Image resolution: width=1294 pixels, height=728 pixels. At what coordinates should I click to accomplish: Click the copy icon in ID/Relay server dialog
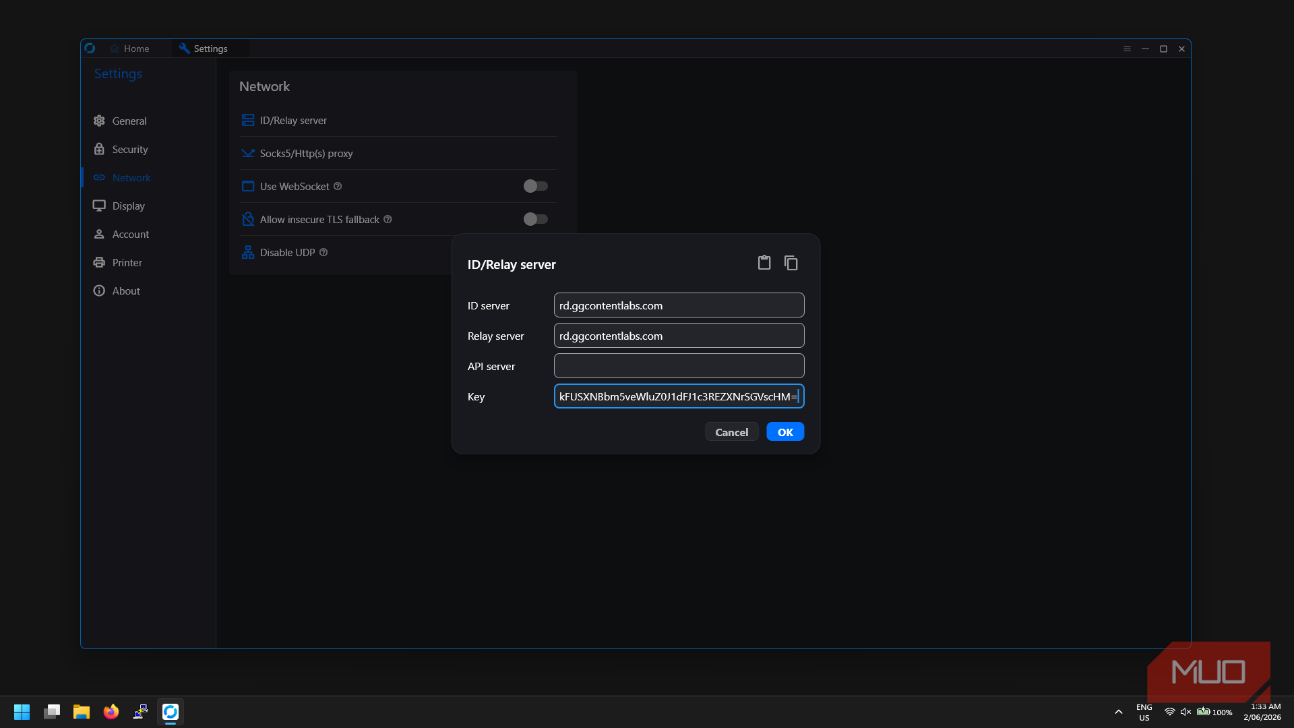(x=791, y=263)
